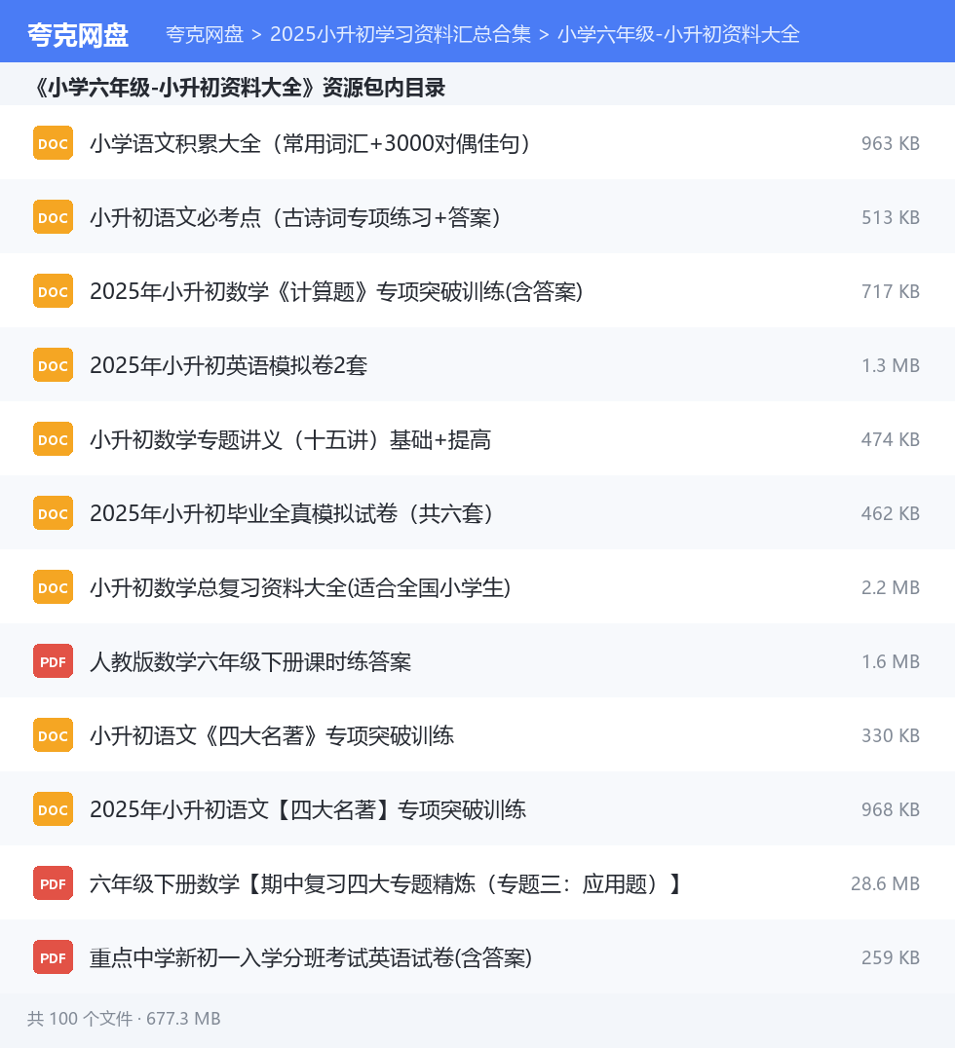
Task: Click the 资源包内目录 heading text
Action: pyautogui.click(x=384, y=88)
